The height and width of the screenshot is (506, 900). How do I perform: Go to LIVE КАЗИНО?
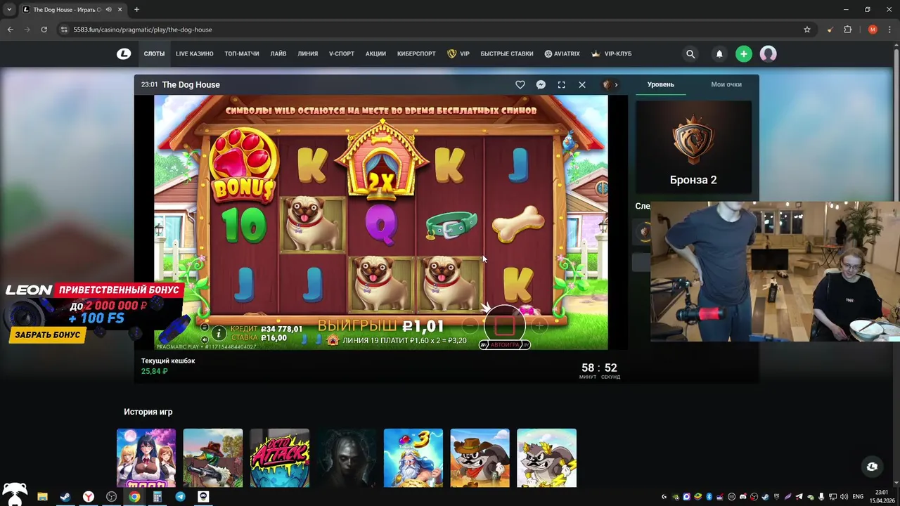[195, 54]
